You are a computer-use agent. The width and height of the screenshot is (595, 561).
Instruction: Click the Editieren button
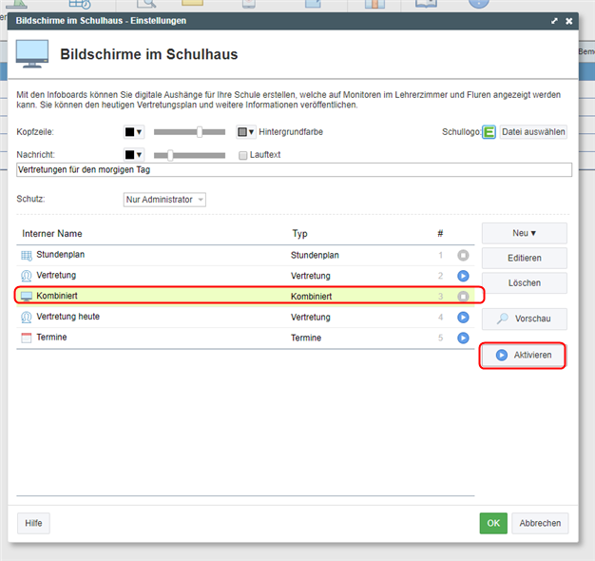524,258
